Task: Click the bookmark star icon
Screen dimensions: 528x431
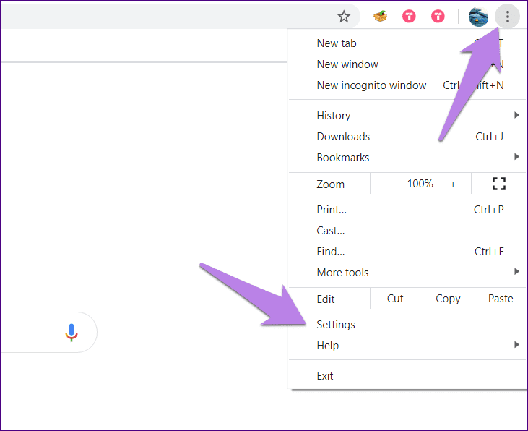Action: (x=344, y=16)
